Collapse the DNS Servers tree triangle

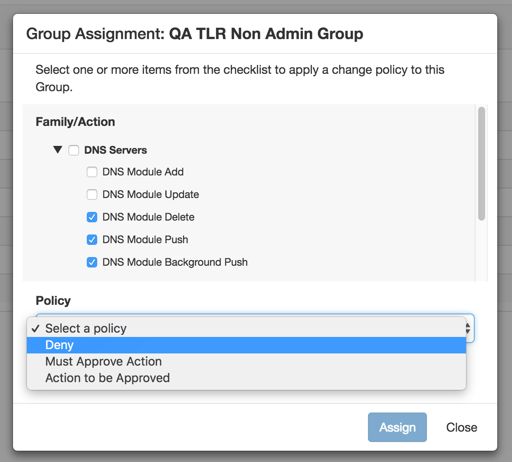pyautogui.click(x=58, y=150)
